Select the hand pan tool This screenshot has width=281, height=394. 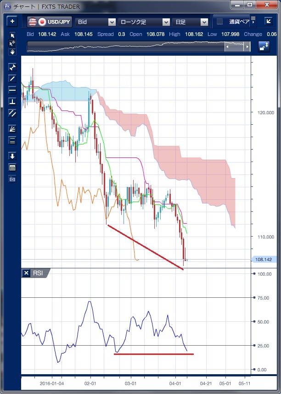12,52
